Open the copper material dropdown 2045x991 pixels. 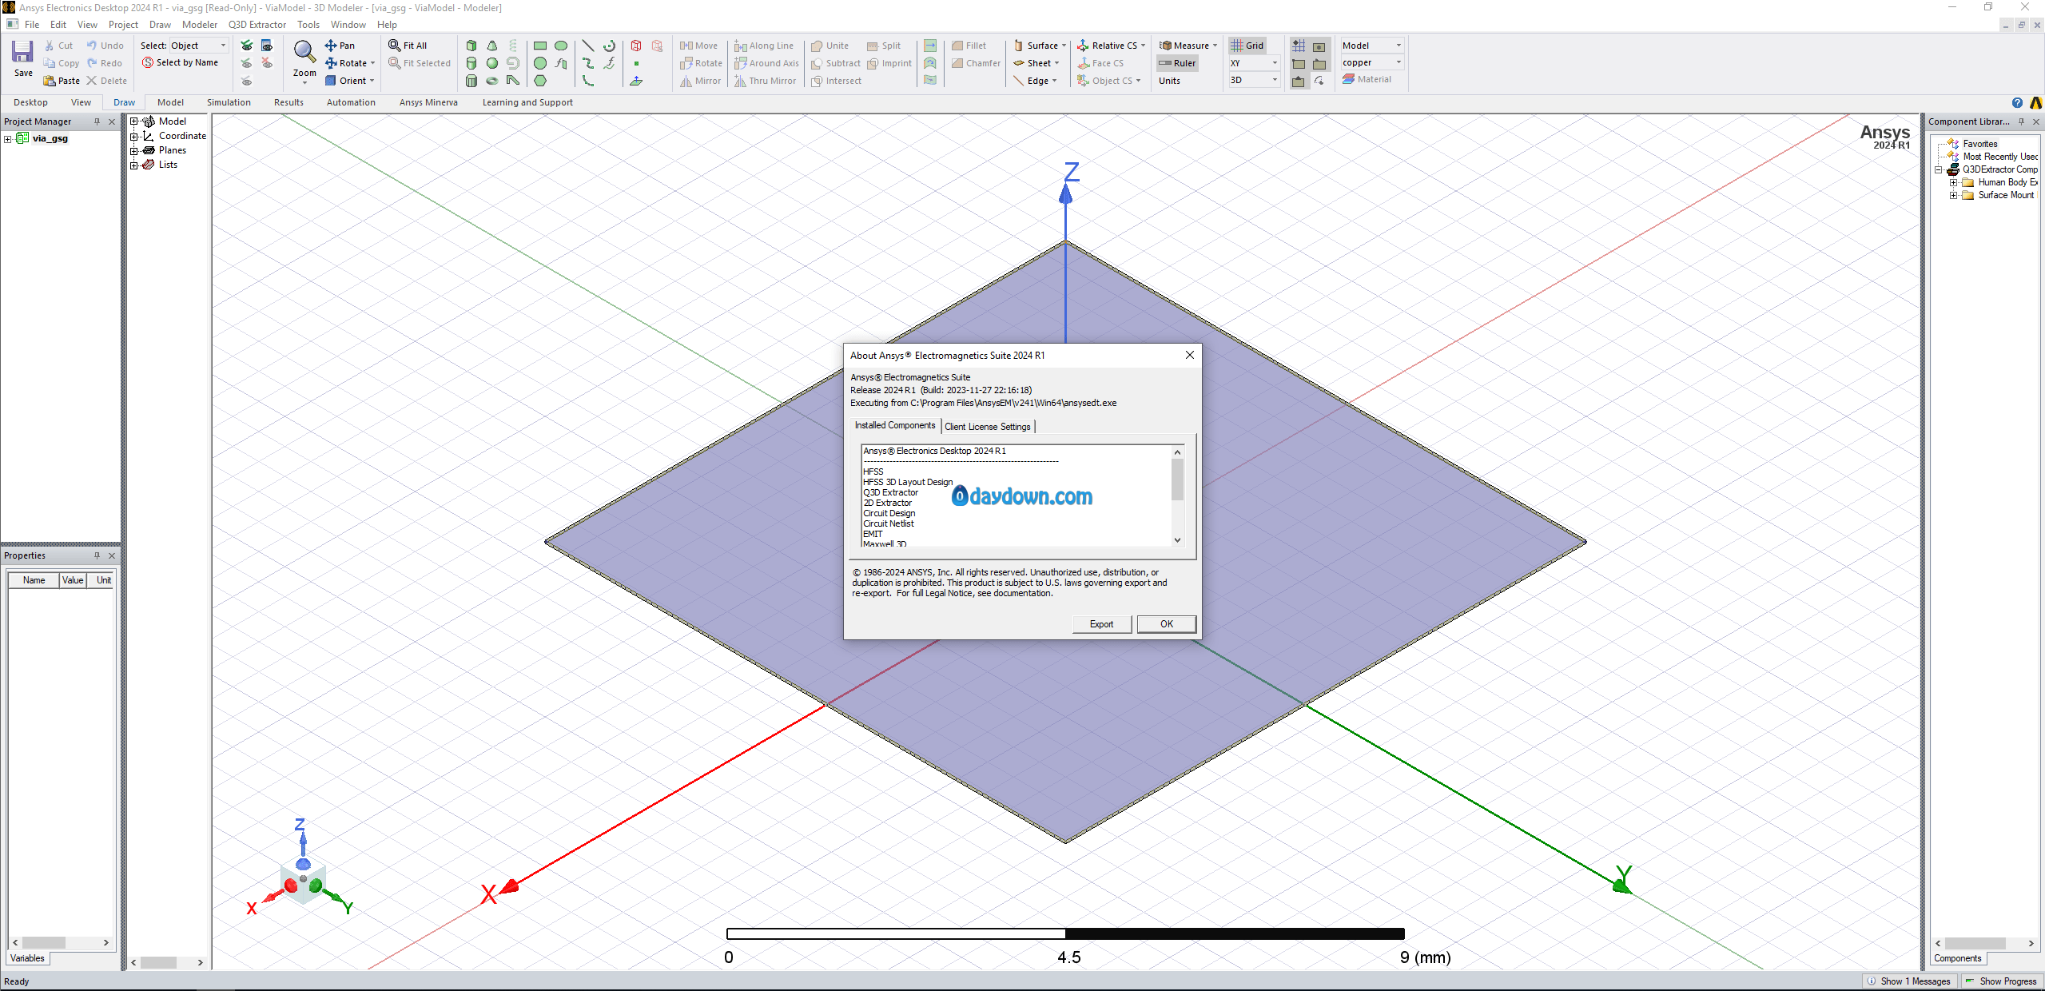point(1372,62)
